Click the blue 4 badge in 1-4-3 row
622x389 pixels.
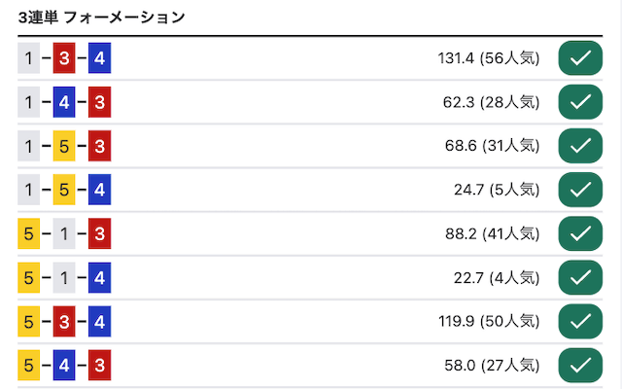point(64,102)
